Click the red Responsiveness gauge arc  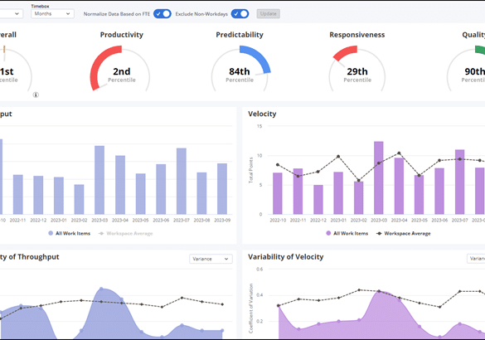(345, 53)
